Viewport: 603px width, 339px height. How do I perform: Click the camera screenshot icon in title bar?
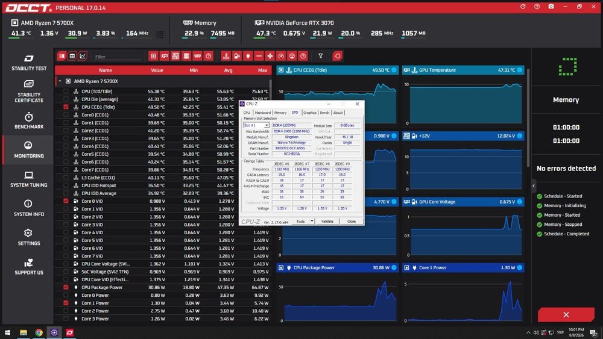point(551,7)
